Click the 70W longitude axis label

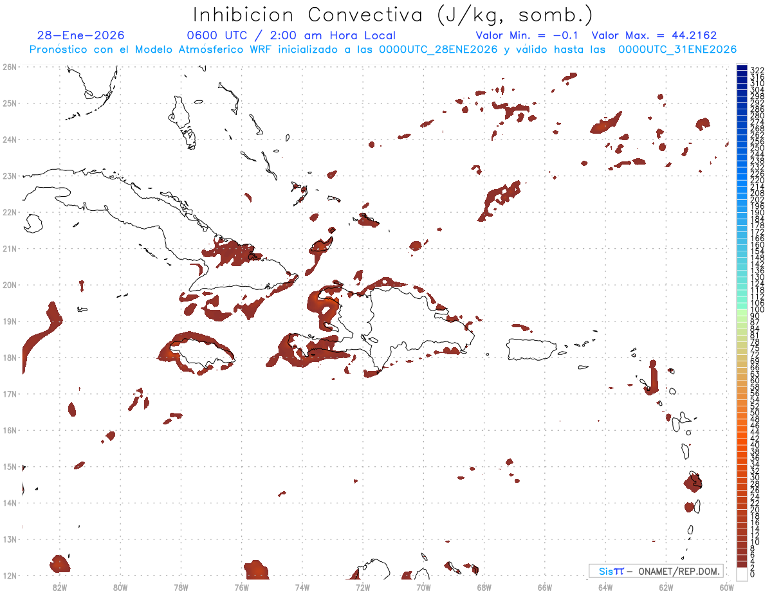point(423,587)
